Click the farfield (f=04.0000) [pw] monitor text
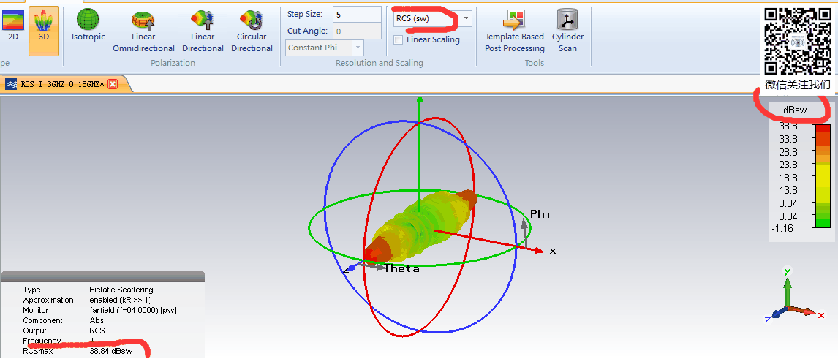 pyautogui.click(x=133, y=311)
